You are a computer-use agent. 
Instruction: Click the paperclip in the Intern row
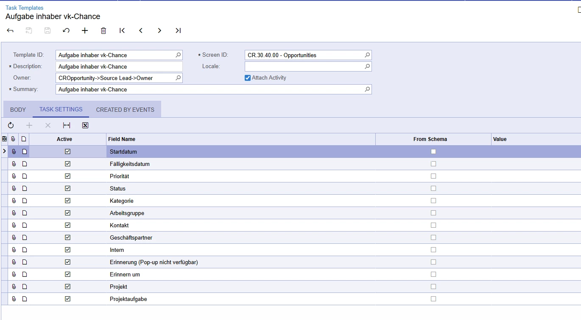click(x=14, y=250)
